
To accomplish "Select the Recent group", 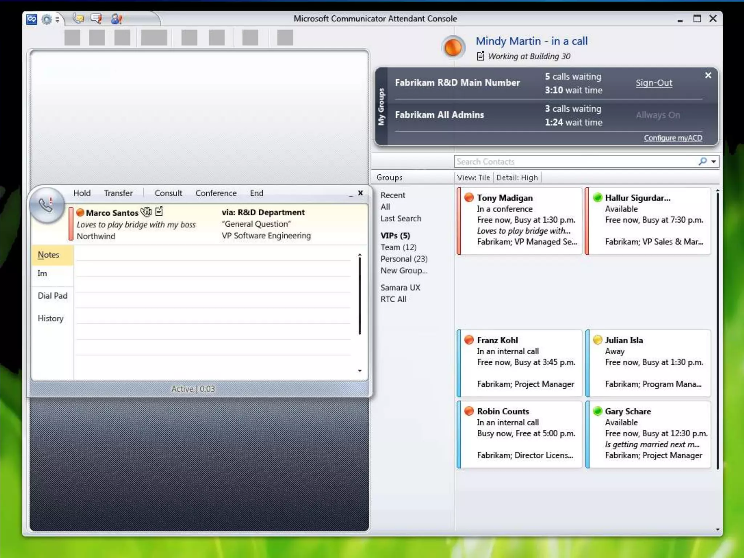I will [393, 195].
